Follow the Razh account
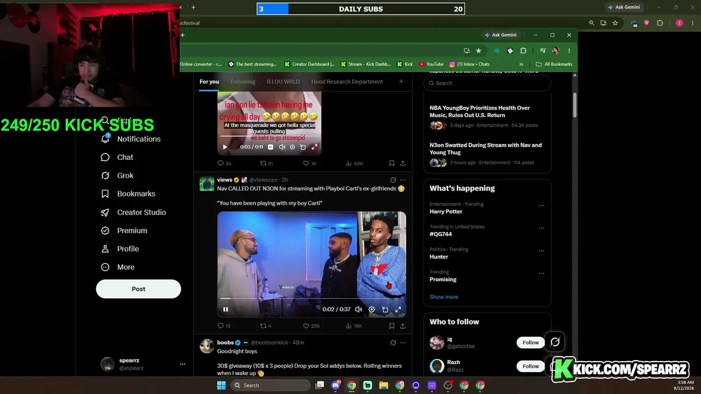 coord(531,366)
